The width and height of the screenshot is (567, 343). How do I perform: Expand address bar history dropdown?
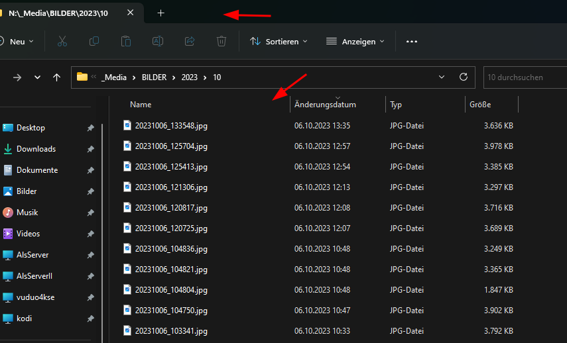(442, 77)
